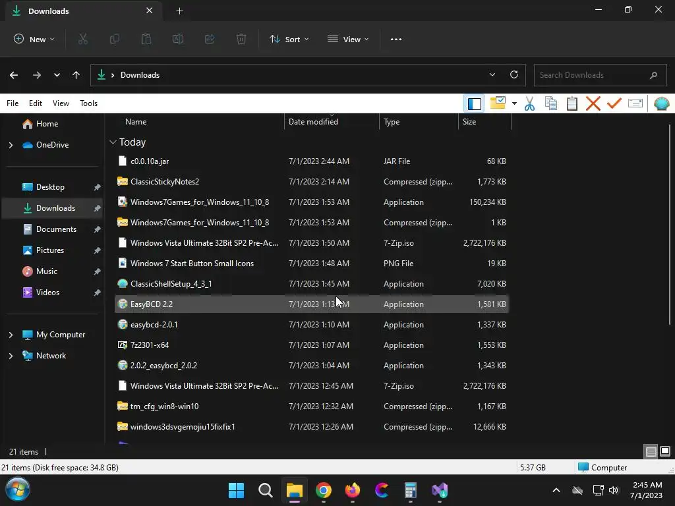675x506 pixels.
Task: Show hidden system tray icons
Action: [556, 490]
